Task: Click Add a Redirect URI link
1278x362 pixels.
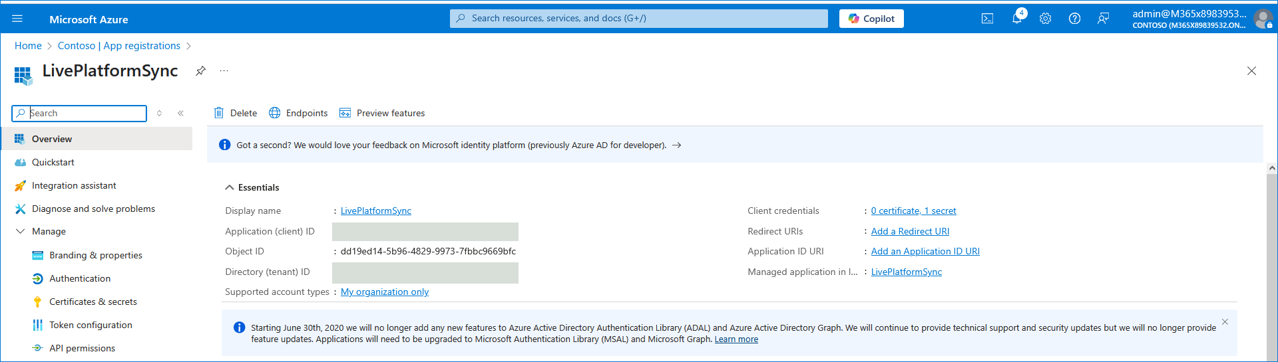Action: pos(910,231)
